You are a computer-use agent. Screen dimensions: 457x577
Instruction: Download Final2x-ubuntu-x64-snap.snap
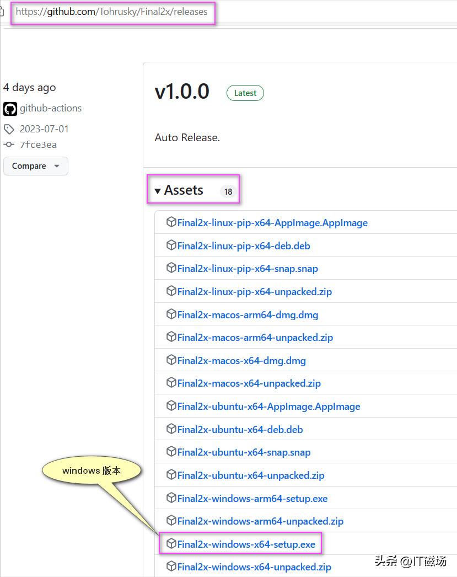pos(244,452)
